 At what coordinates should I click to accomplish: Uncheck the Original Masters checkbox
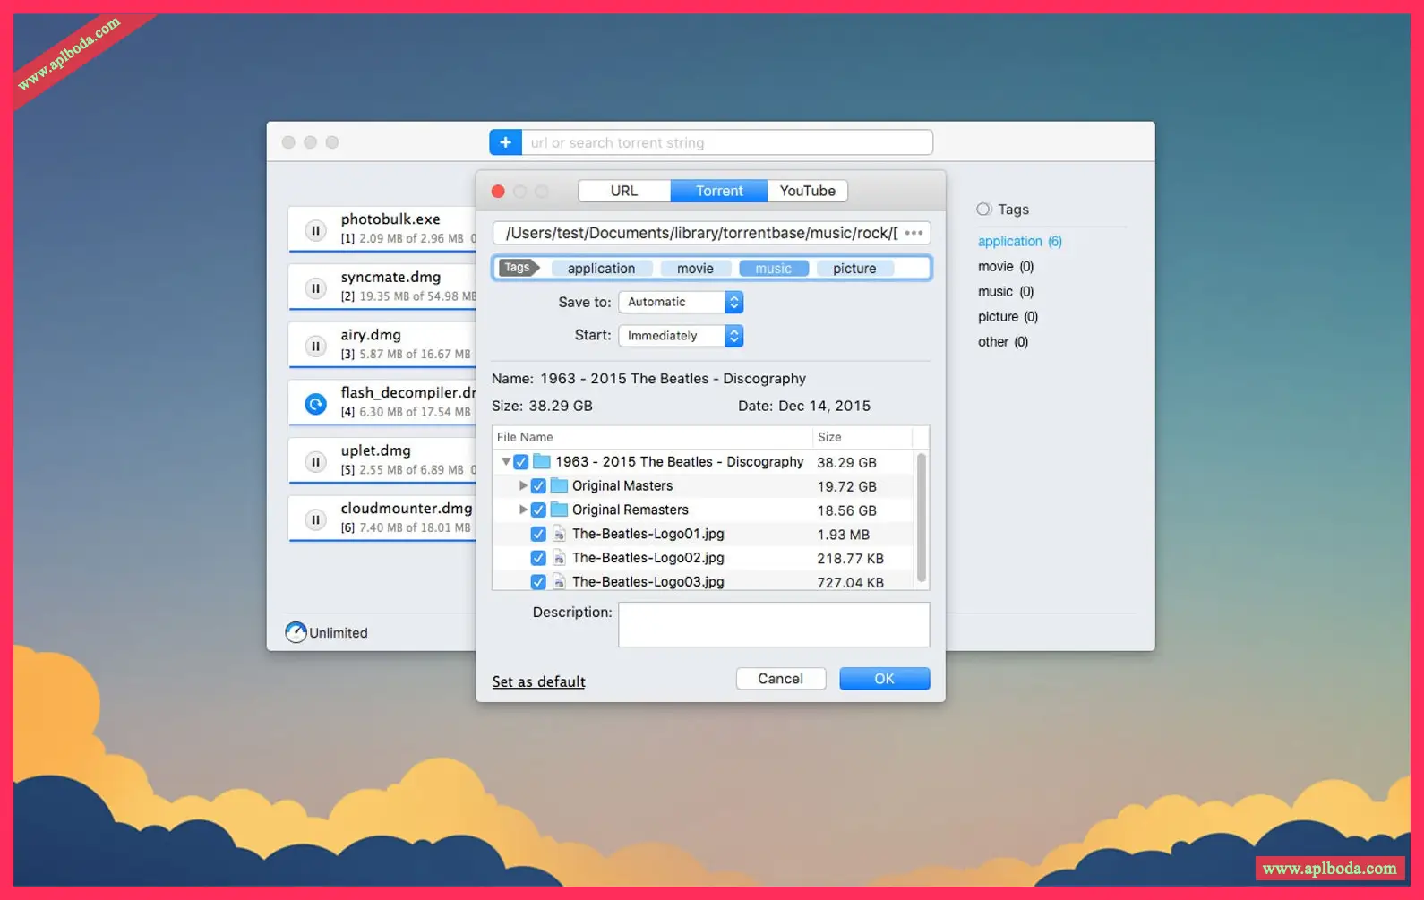tap(538, 486)
